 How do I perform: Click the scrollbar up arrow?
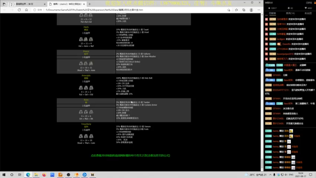(x=262, y=15)
